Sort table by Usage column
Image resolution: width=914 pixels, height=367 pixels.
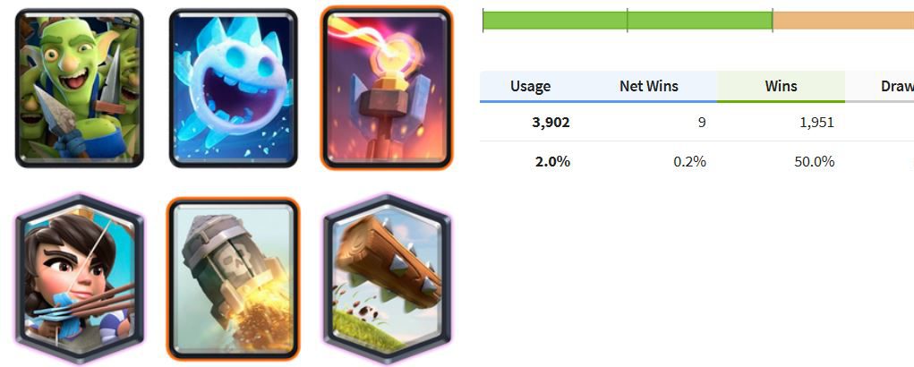pos(530,87)
